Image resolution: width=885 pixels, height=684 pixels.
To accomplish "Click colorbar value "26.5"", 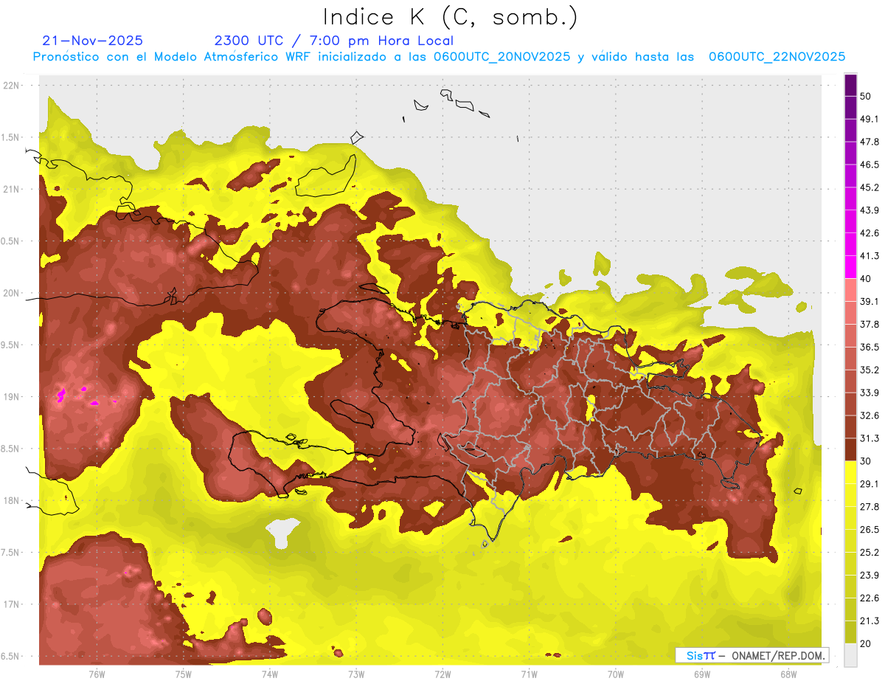I will click(870, 529).
